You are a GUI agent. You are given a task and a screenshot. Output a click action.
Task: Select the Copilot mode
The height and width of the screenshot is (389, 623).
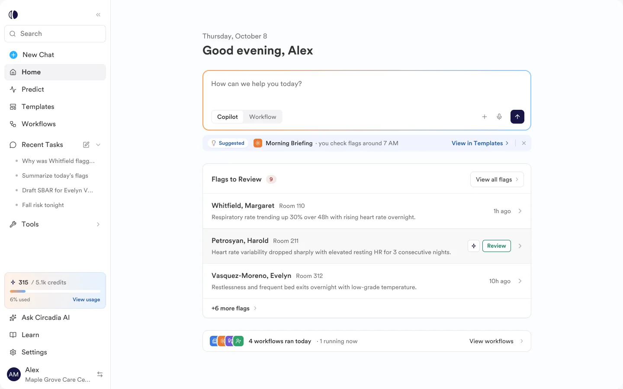[228, 117]
